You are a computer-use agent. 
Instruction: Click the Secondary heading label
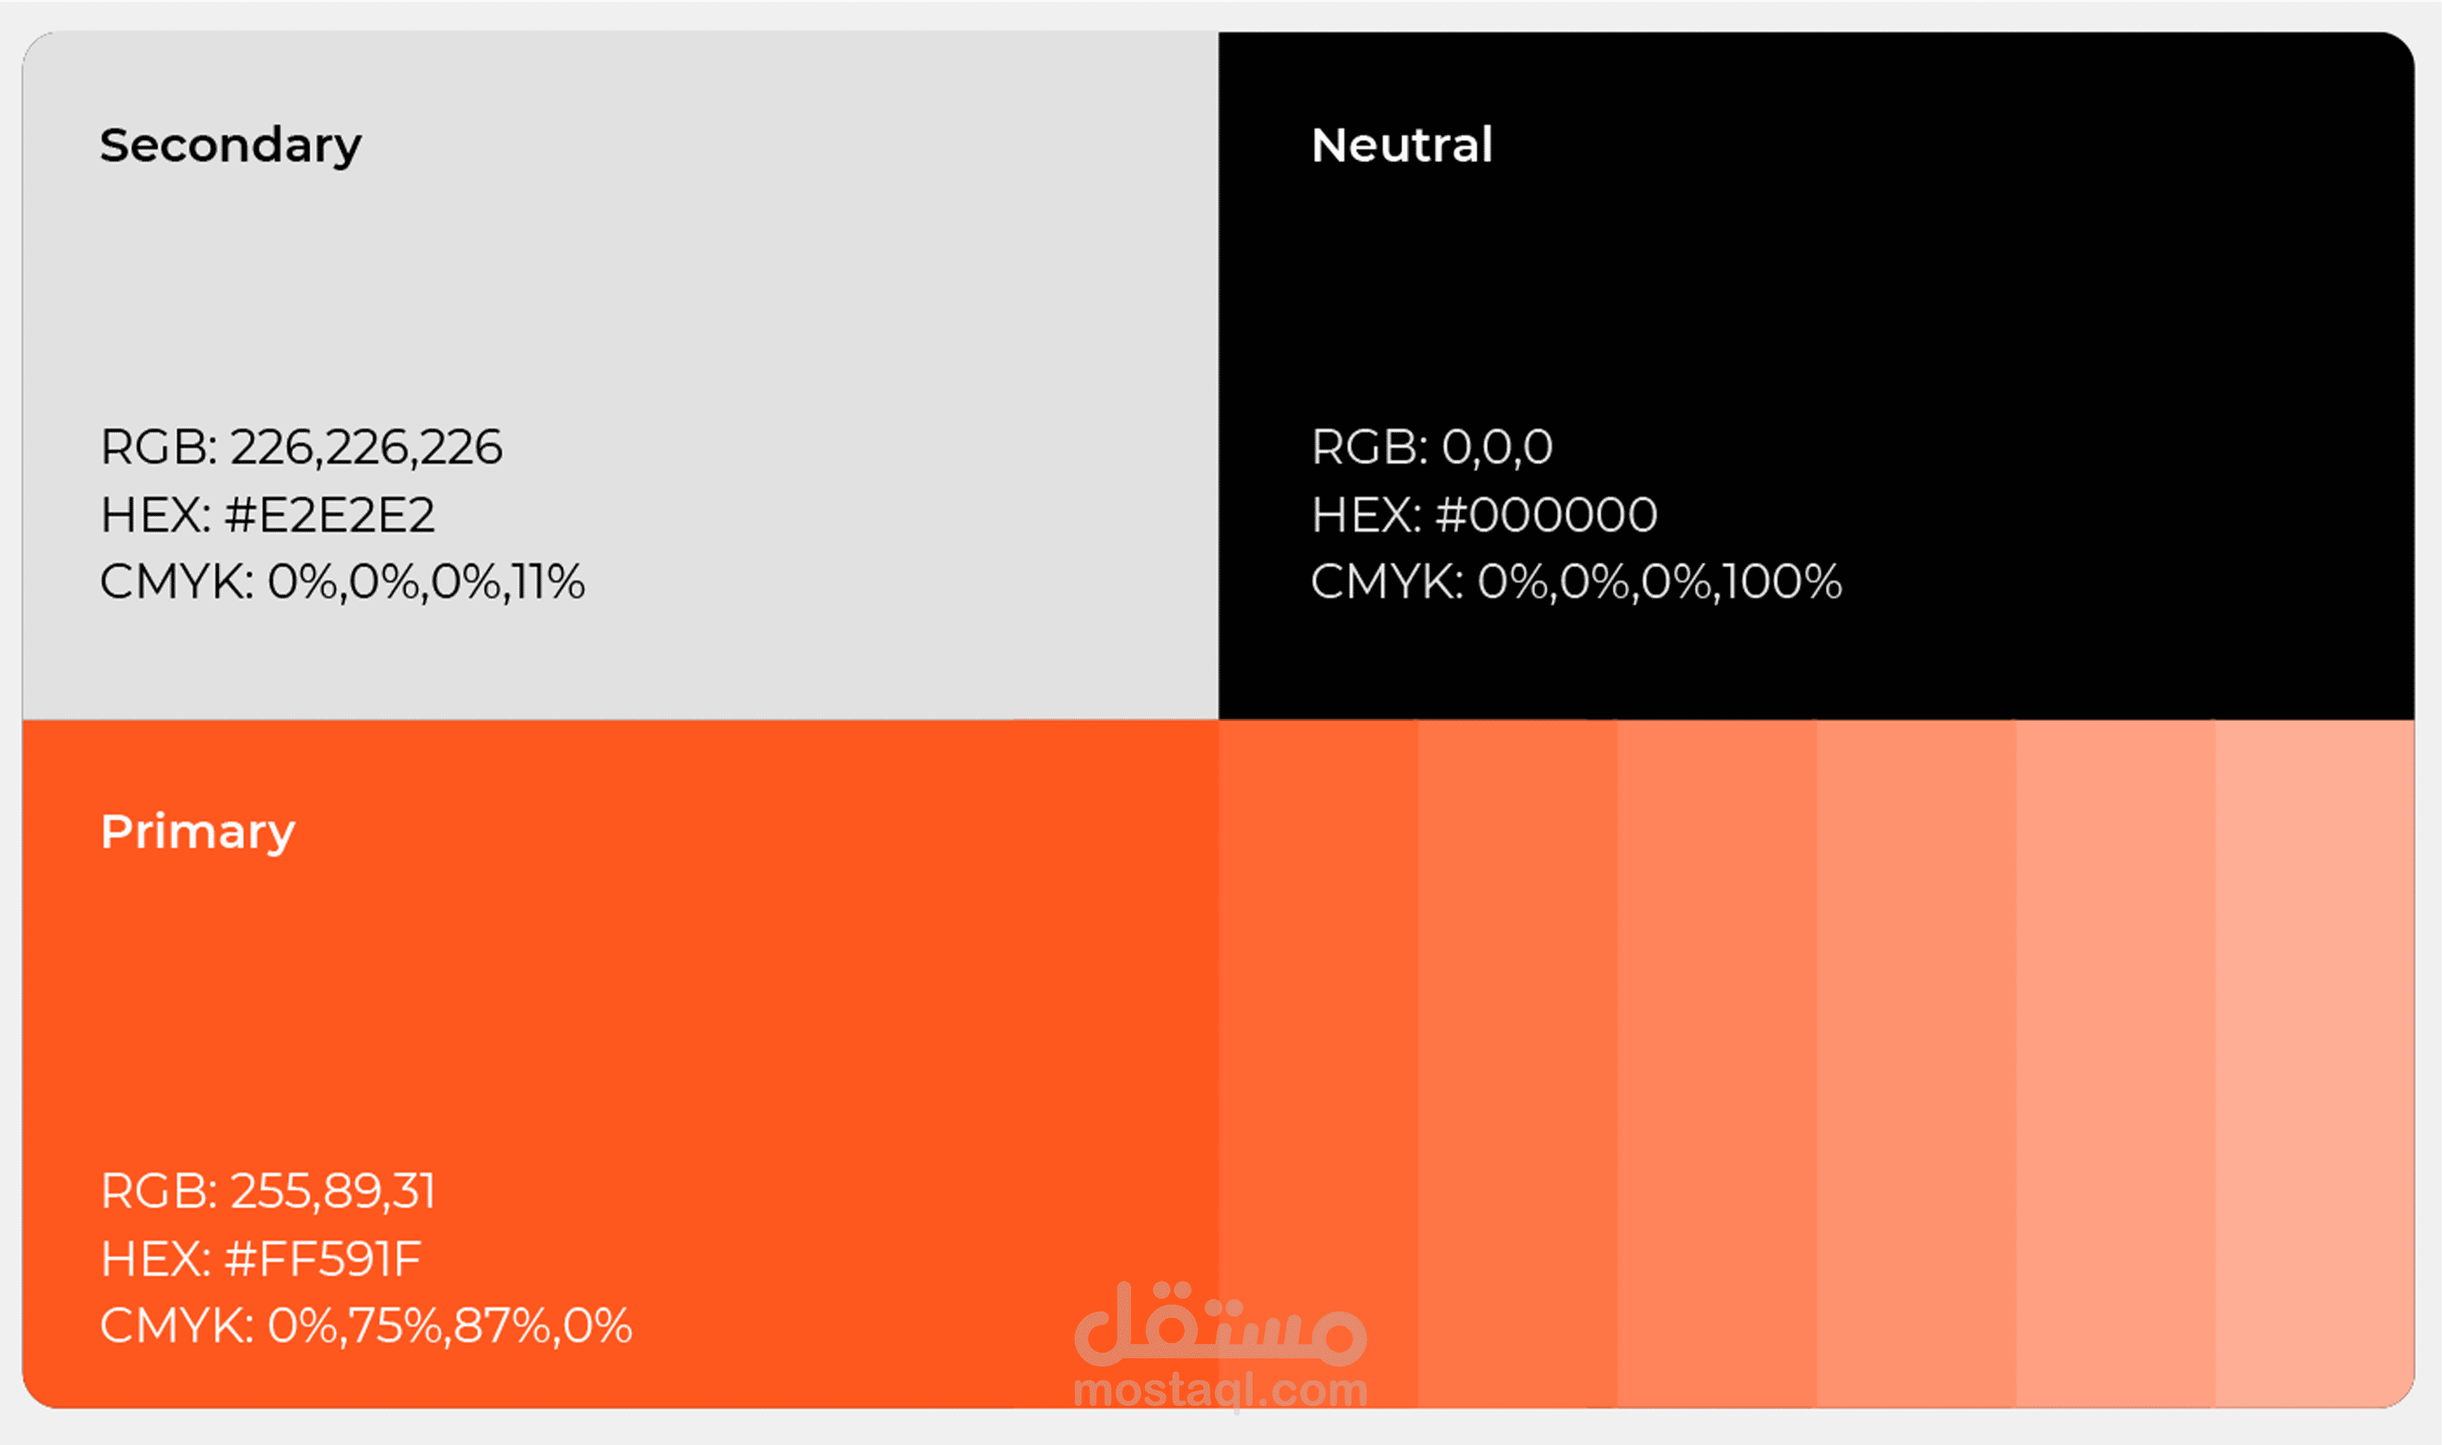231,146
